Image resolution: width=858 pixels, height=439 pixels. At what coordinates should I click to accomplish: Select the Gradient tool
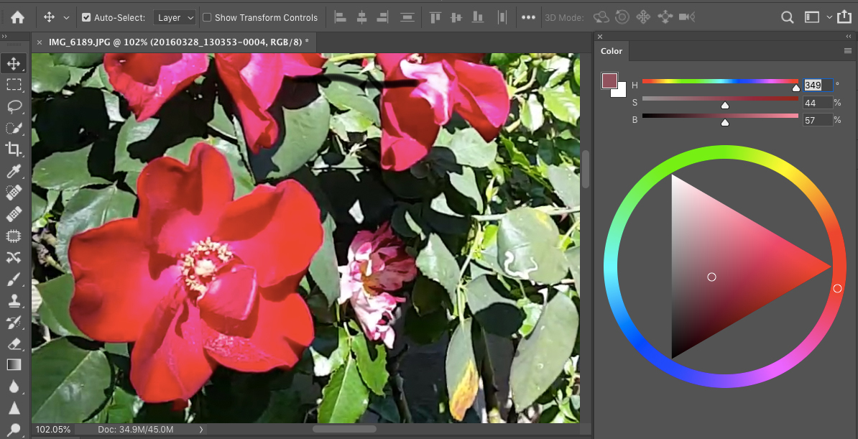click(x=14, y=364)
